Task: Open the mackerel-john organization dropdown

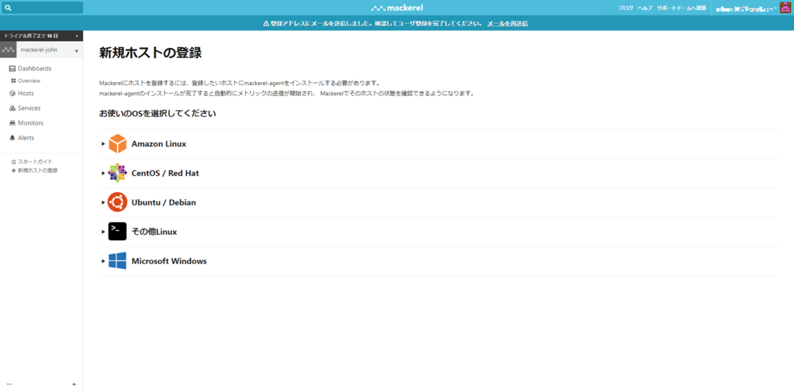Action: pyautogui.click(x=50, y=50)
